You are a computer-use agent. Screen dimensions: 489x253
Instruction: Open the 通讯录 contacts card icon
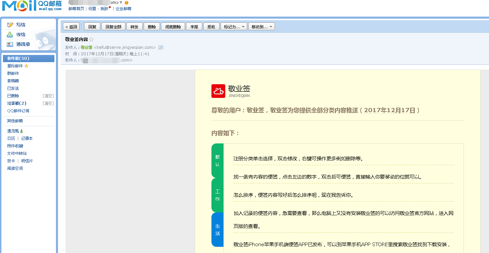point(10,45)
